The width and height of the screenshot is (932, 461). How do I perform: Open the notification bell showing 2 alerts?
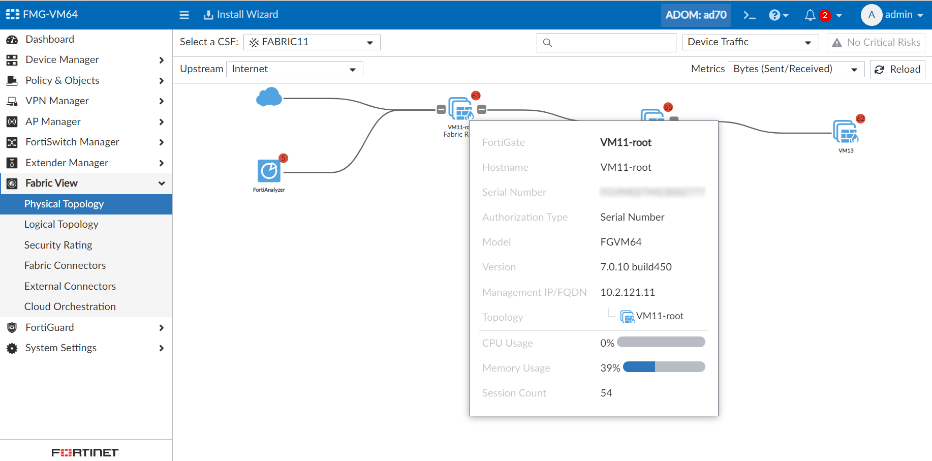(811, 15)
